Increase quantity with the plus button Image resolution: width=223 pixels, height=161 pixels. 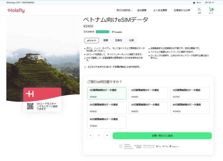107,136
